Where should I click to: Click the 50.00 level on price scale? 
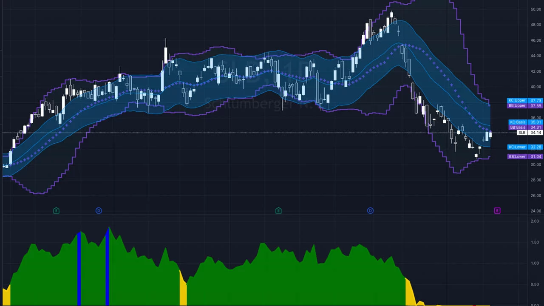tap(535, 9)
